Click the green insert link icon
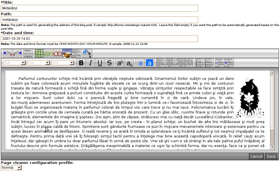 click(x=49, y=53)
